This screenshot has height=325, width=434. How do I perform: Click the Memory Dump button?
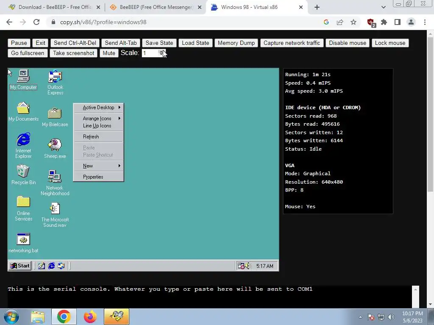236,43
